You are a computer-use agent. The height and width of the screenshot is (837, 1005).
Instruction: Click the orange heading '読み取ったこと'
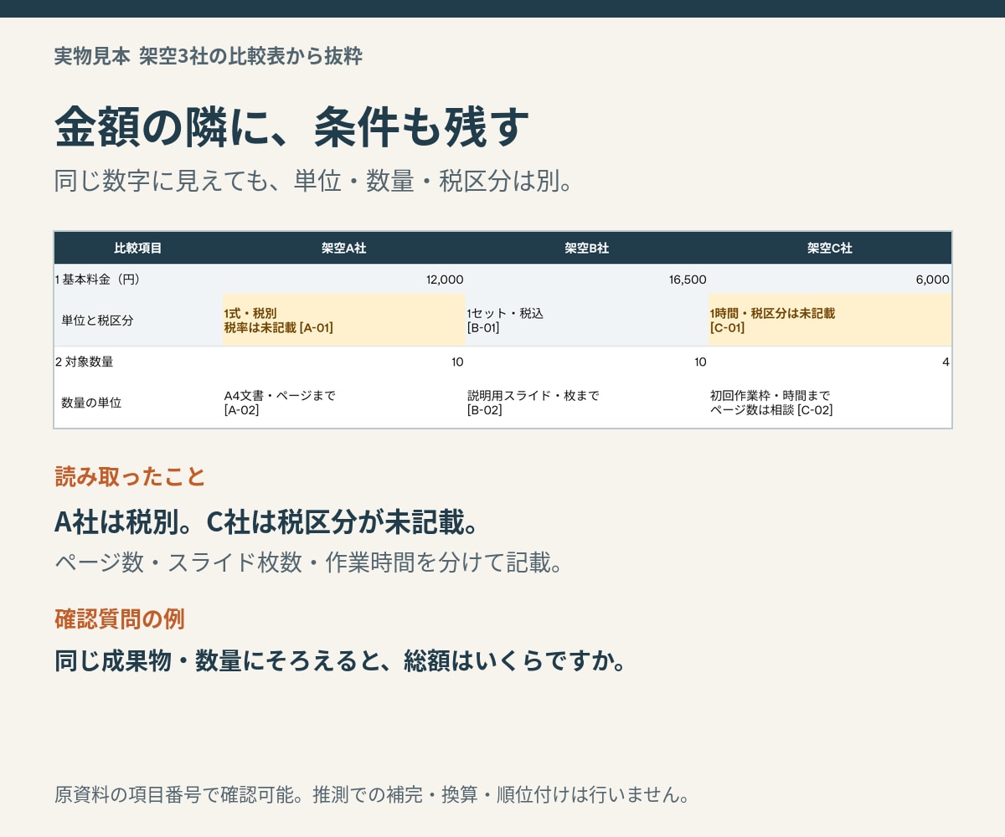[x=130, y=476]
